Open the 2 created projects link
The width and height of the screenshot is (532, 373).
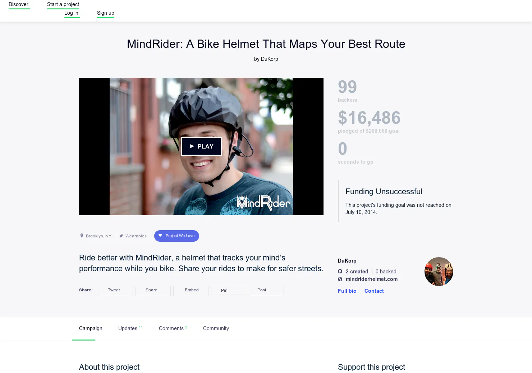tap(357, 272)
